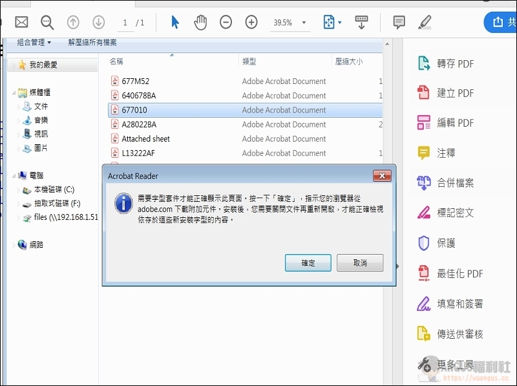
Task: Click the email envelope icon in toolbar
Action: [x=21, y=23]
